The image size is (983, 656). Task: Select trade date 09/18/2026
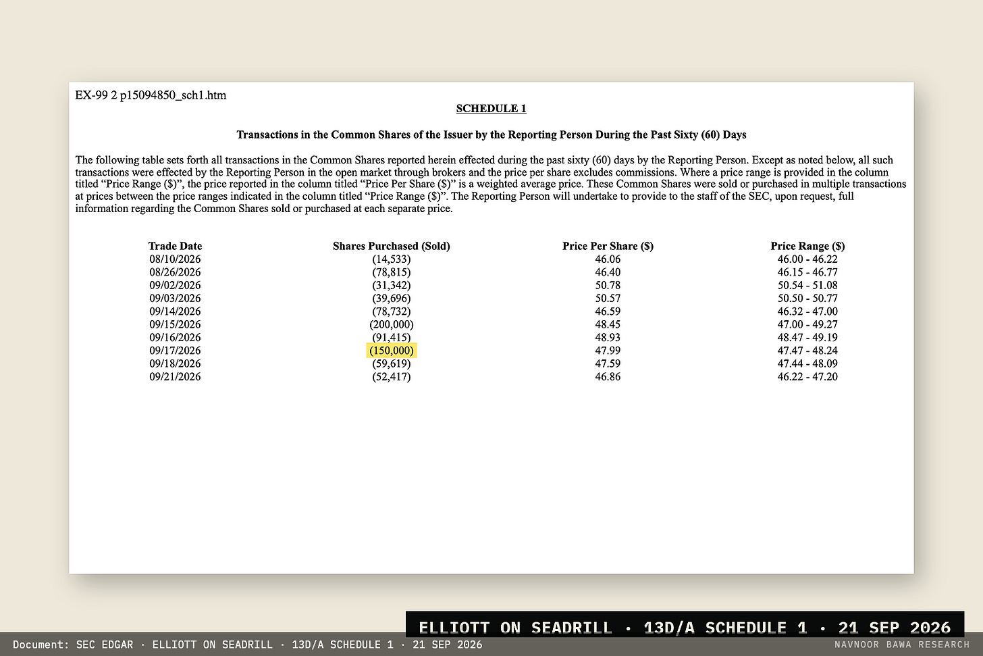[175, 363]
